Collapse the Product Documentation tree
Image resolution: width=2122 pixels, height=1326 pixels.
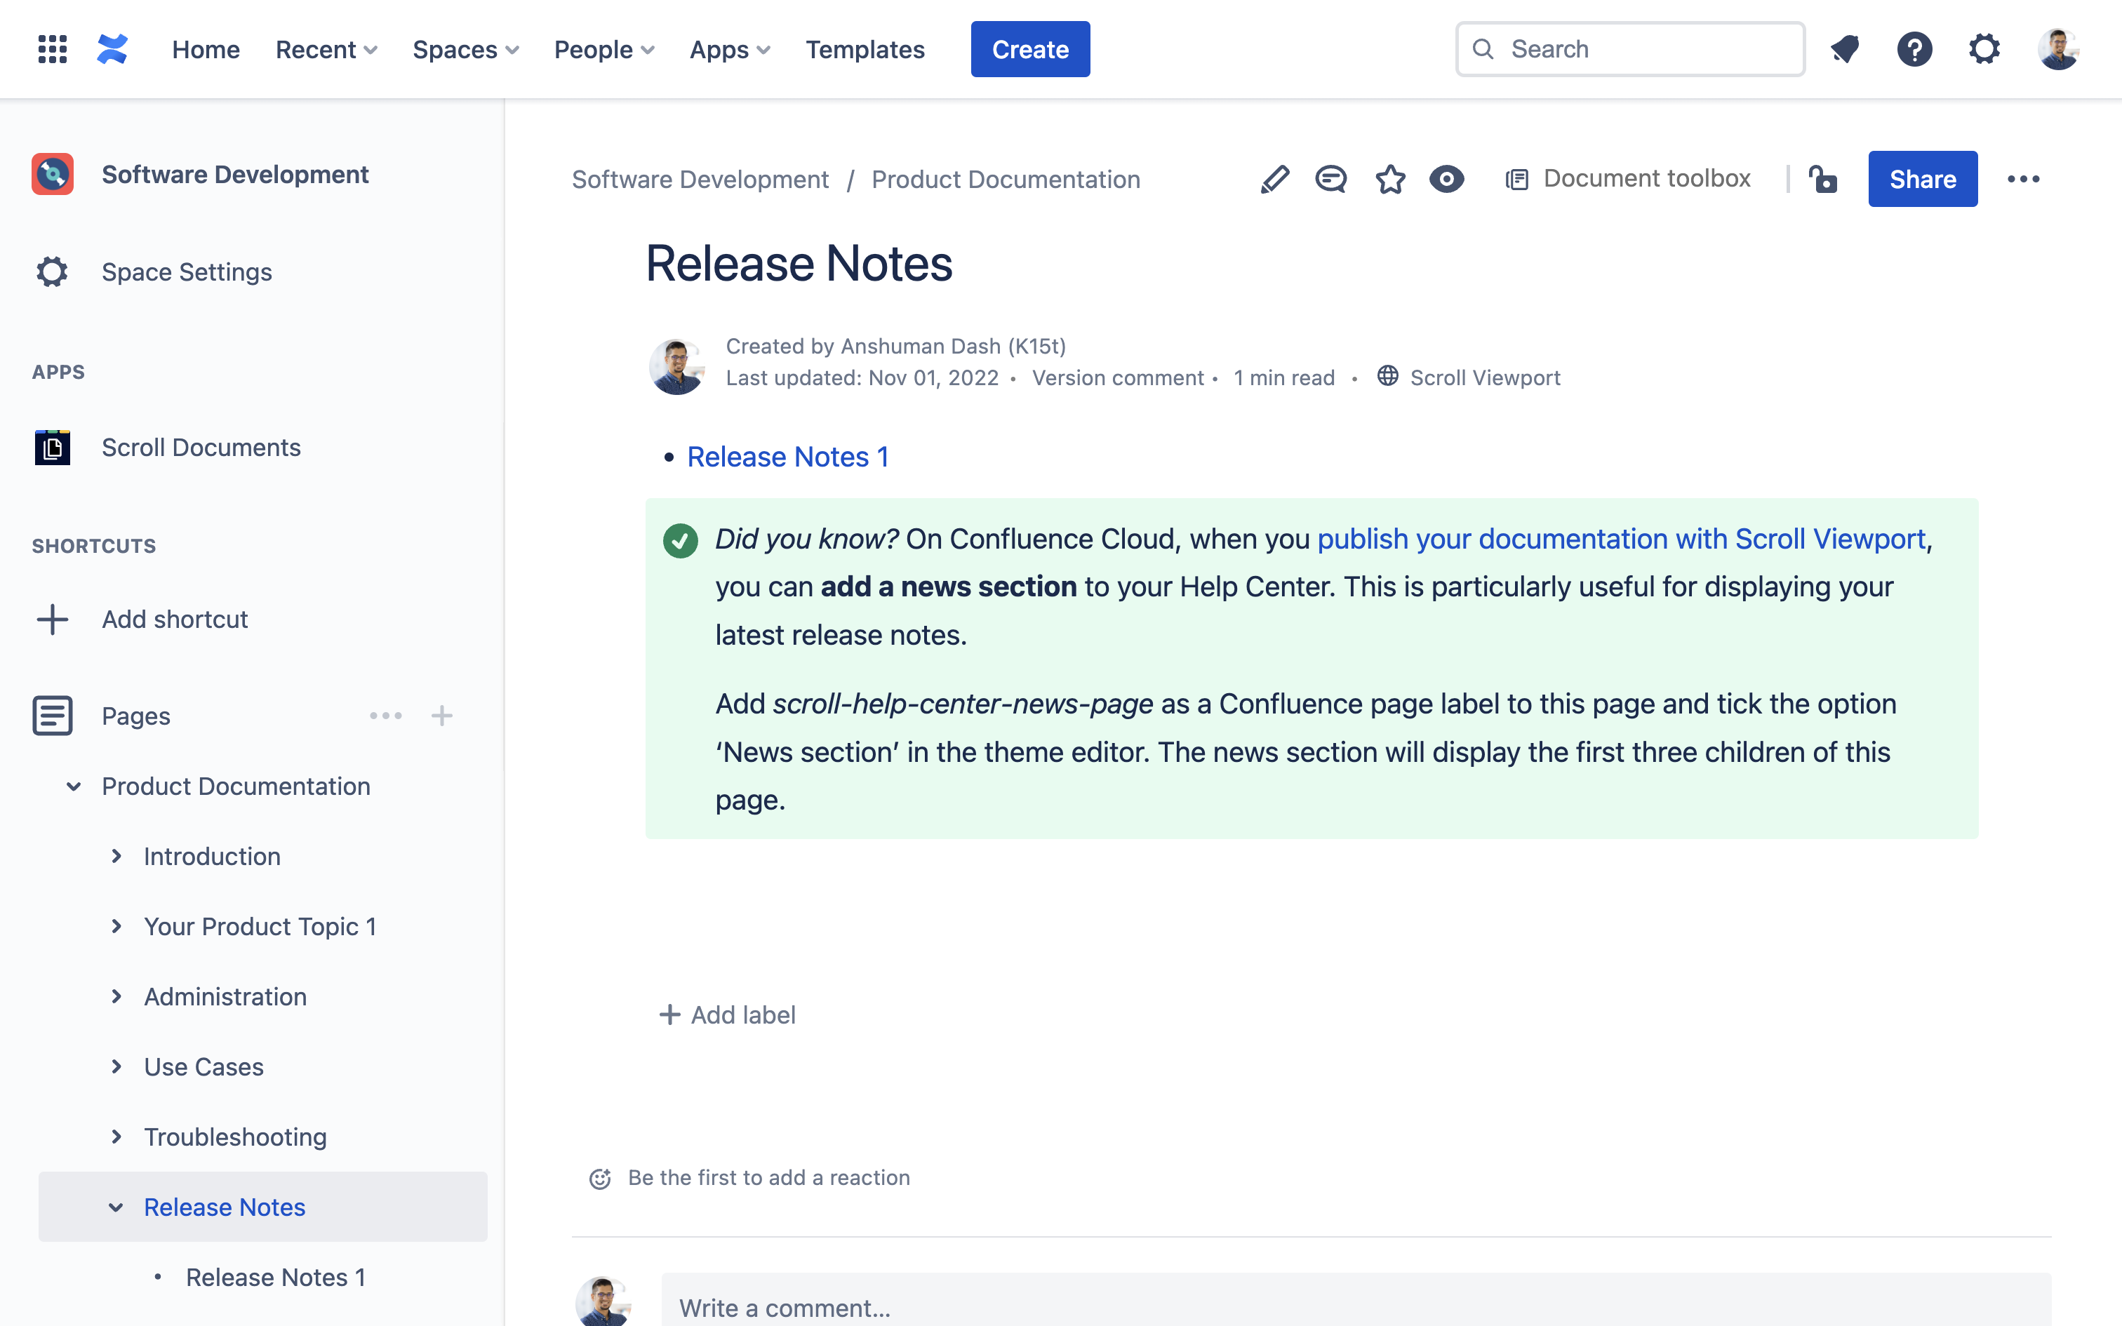[x=74, y=786]
